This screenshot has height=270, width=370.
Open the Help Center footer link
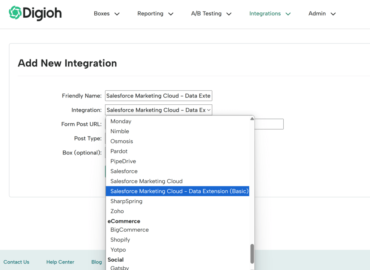60,262
